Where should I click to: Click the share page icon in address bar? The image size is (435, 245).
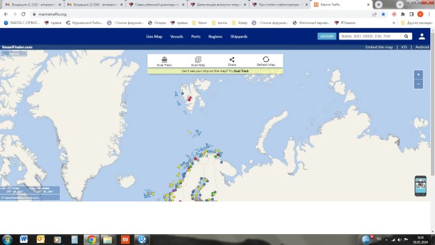click(375, 14)
